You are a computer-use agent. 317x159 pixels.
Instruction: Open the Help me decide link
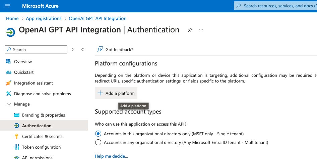coord(111,156)
